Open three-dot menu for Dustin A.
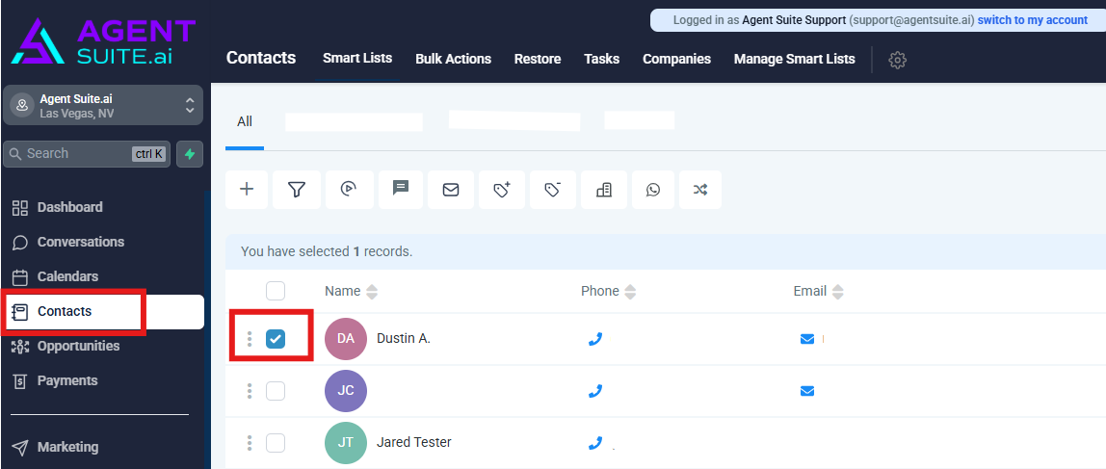Image resolution: width=1106 pixels, height=469 pixels. [249, 339]
